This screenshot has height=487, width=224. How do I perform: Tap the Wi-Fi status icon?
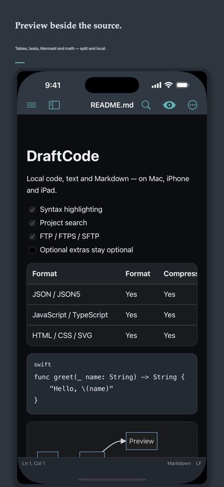(x=169, y=85)
